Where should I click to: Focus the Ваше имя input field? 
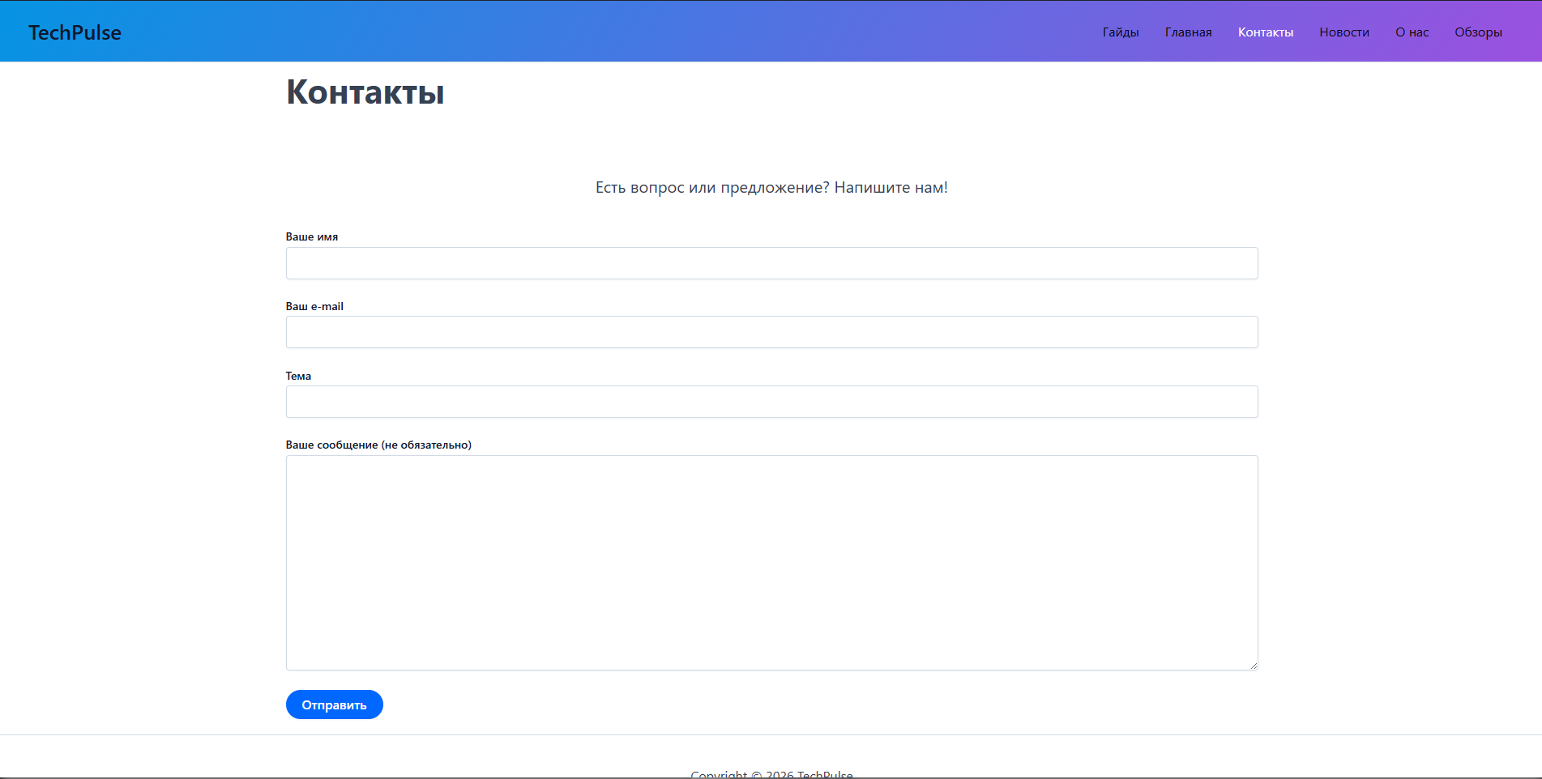pyautogui.click(x=771, y=263)
